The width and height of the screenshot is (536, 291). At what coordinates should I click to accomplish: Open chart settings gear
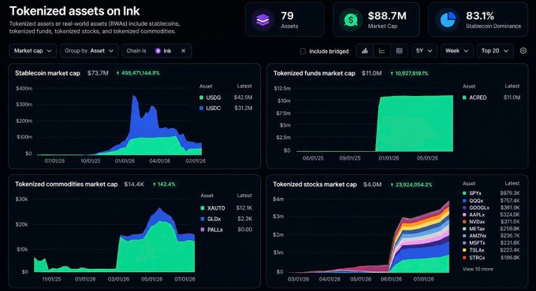pyautogui.click(x=523, y=51)
